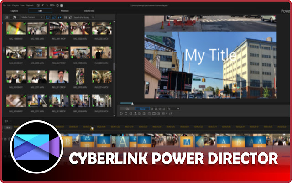
Task: Click the timeline ruler zoom button at left
Action: pyautogui.click(x=8, y=128)
